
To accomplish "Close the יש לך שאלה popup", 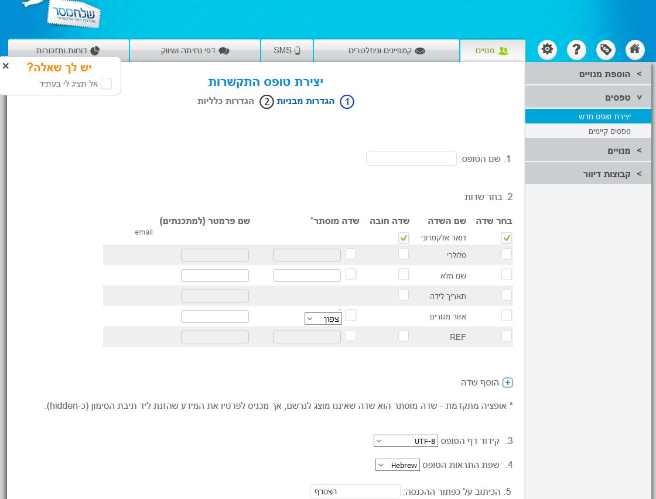I will pos(6,66).
